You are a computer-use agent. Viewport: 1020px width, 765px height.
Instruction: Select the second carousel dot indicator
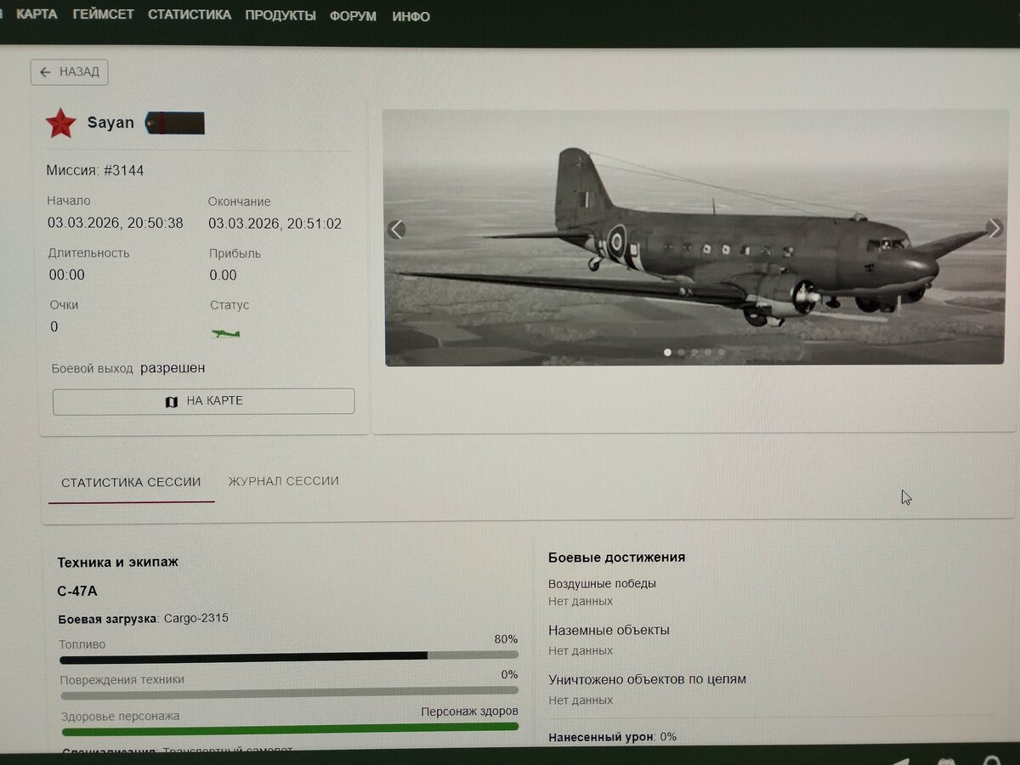pos(681,352)
